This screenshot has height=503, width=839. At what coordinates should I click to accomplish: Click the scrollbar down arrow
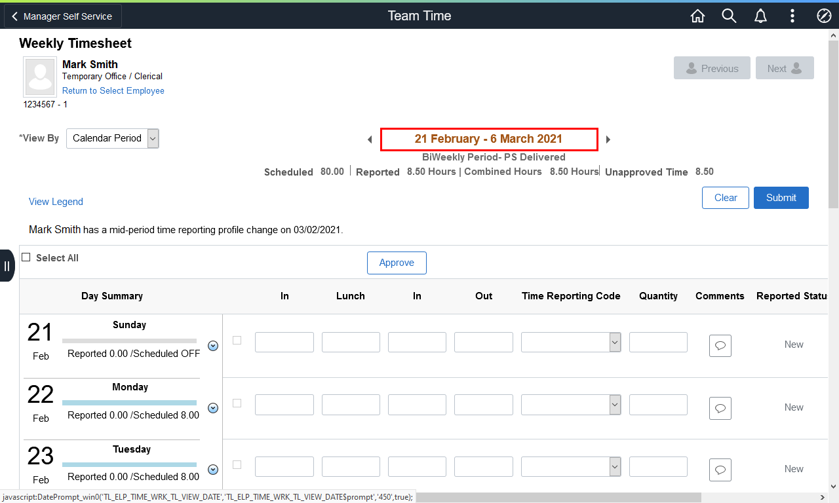pyautogui.click(x=833, y=487)
